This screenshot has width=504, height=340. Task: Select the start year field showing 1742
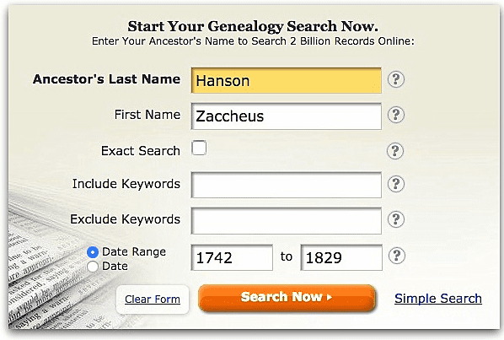click(x=232, y=257)
